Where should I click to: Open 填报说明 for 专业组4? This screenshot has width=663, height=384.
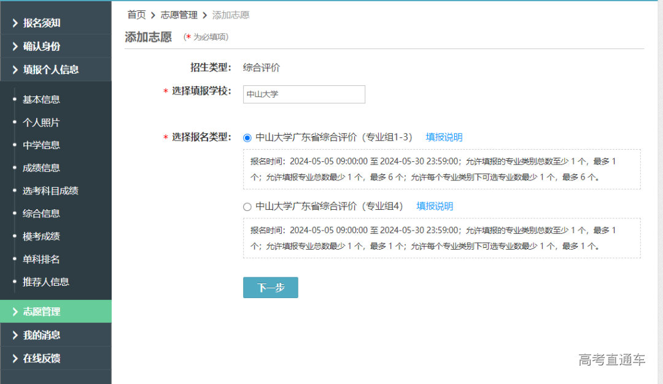point(434,206)
